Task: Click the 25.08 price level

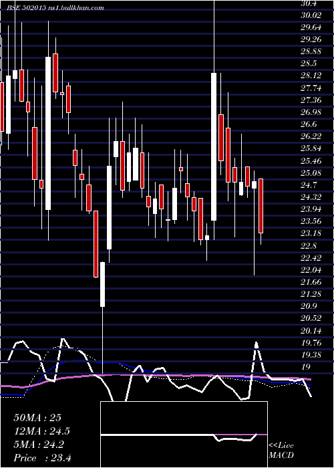Action: 311,173
